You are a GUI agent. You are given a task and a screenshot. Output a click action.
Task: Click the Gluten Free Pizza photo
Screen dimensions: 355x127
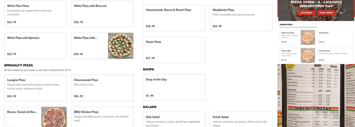(308, 37)
